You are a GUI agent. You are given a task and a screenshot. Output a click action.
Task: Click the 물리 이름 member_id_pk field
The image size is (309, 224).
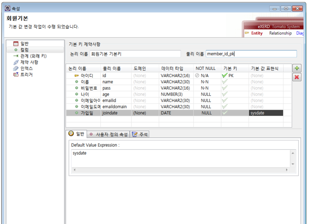[x=251, y=54]
